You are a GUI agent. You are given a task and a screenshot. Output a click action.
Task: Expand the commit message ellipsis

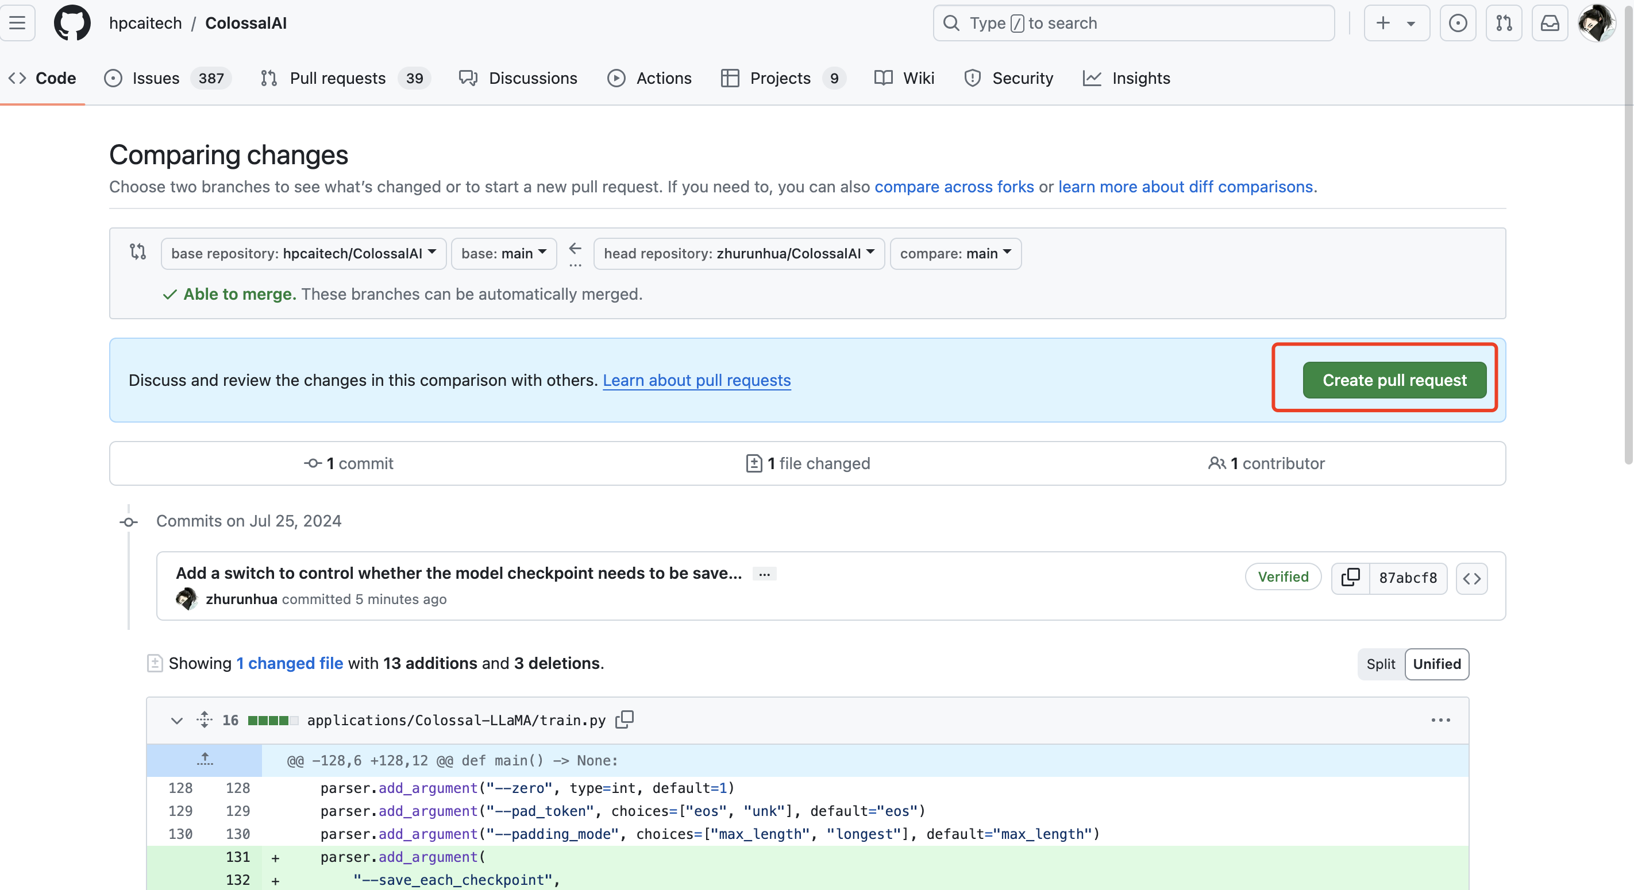[x=764, y=574]
